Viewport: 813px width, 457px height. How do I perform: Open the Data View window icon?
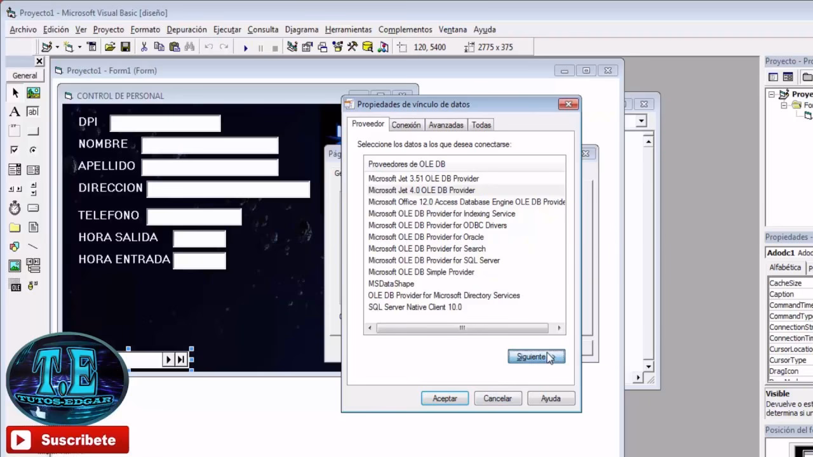[x=367, y=47]
